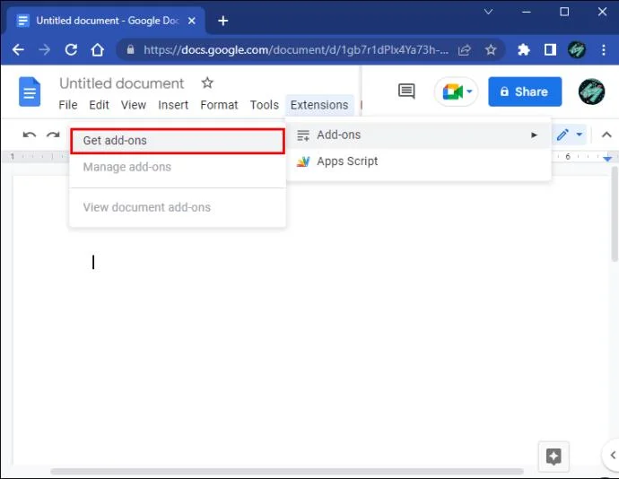Go forward in browser
Image resolution: width=619 pixels, height=479 pixels.
coord(45,49)
